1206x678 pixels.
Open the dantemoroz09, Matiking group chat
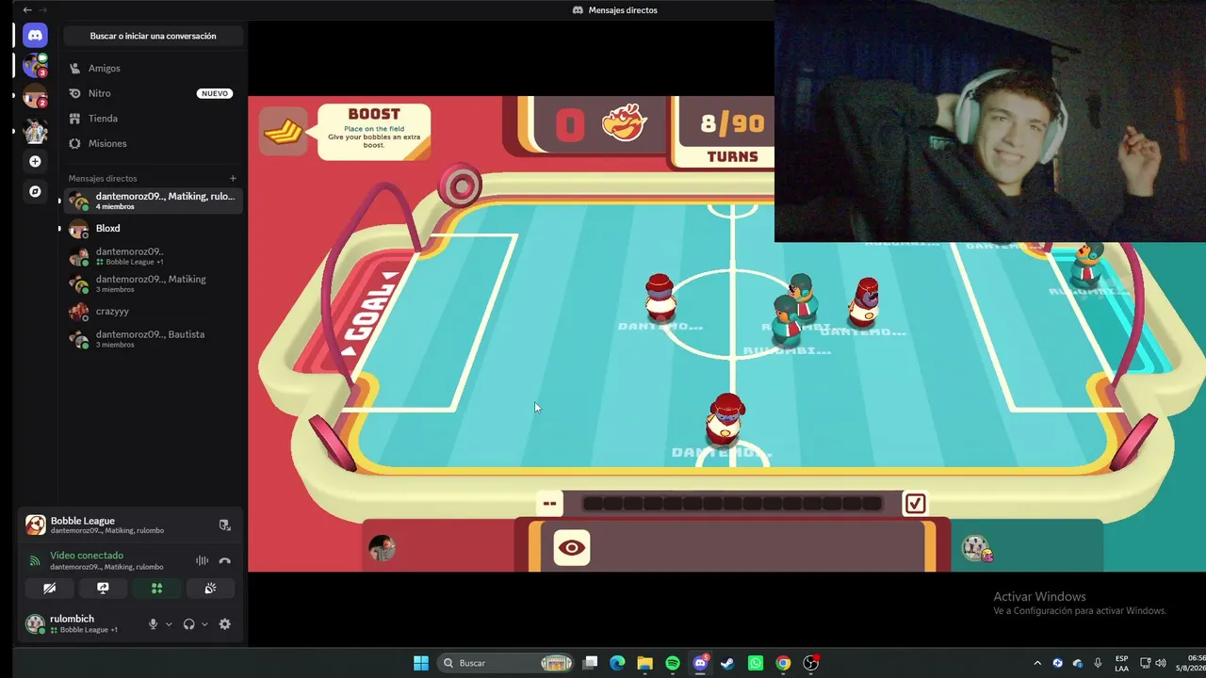[x=154, y=283]
